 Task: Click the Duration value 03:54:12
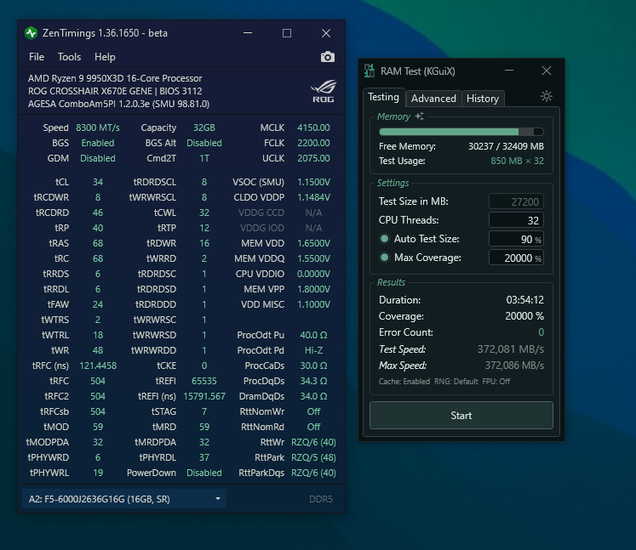coord(524,300)
